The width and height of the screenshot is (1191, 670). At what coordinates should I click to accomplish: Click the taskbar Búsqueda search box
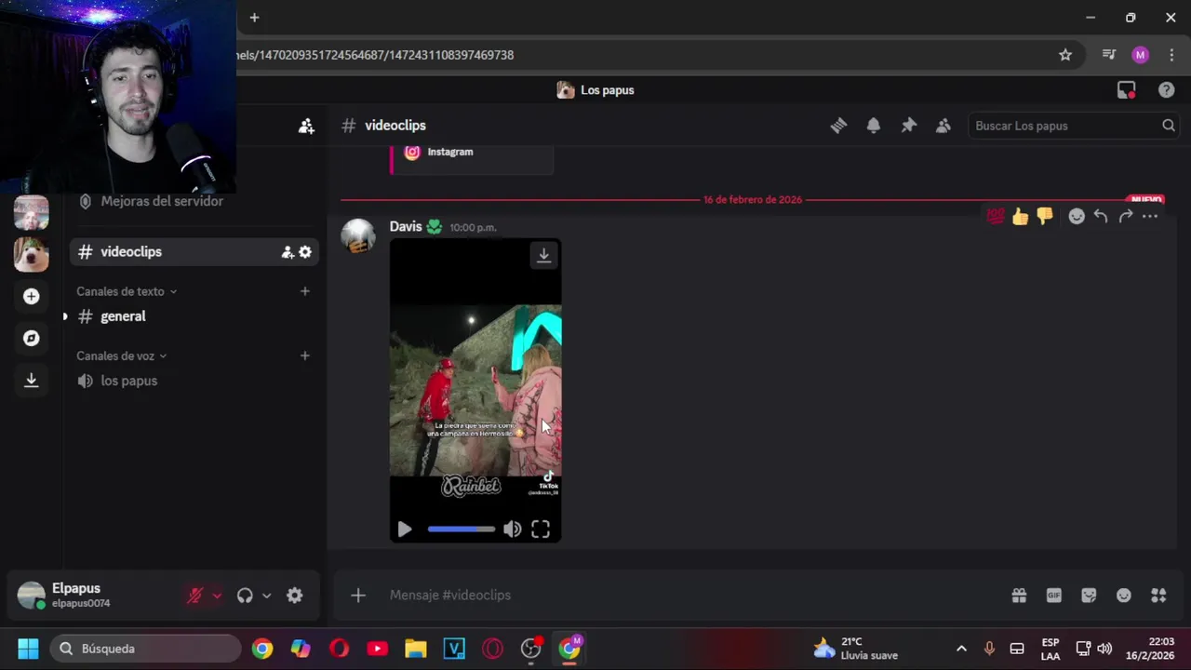pyautogui.click(x=144, y=649)
